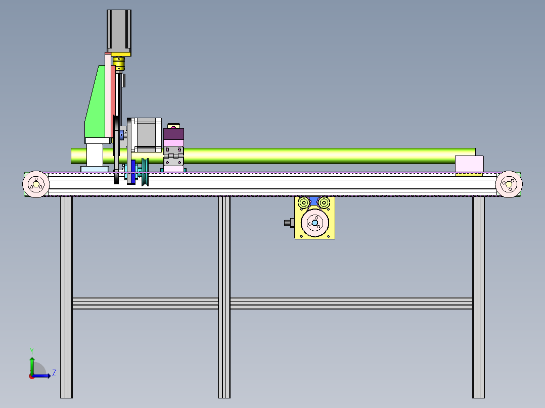Screen dimensions: 545x408
Task: Select the dark motor stub left of the yellow unit
Action: point(289,223)
